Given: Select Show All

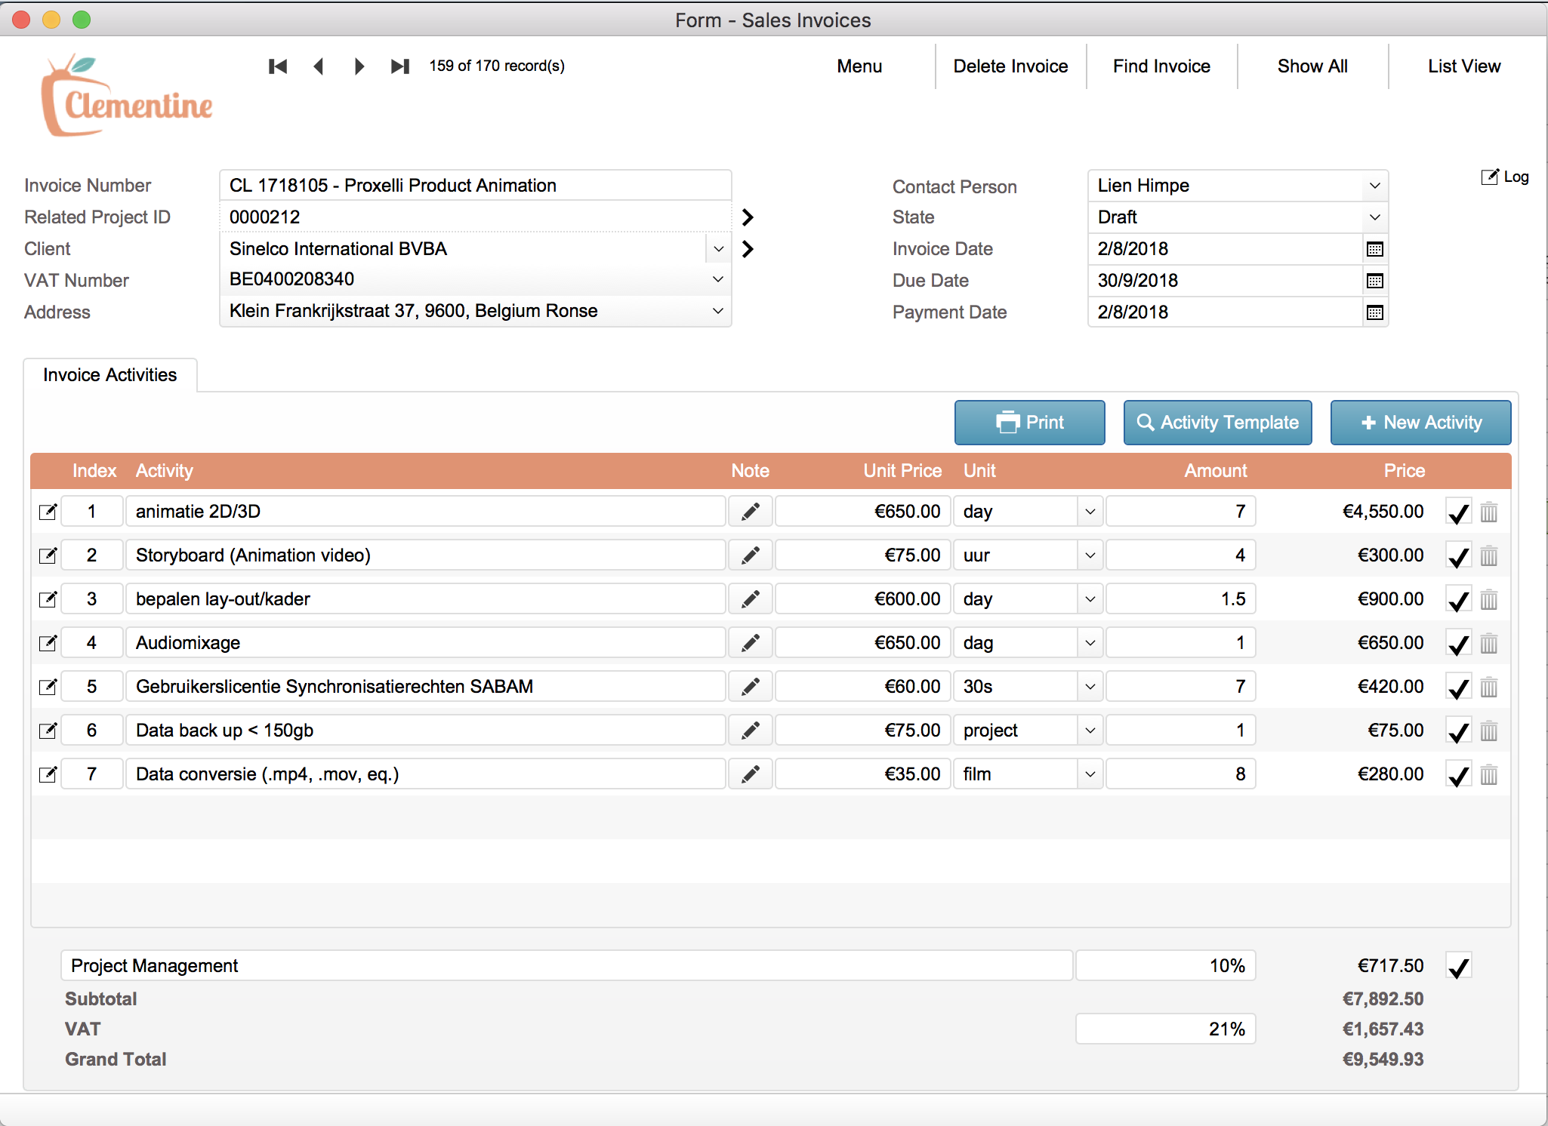Looking at the screenshot, I should (1312, 66).
